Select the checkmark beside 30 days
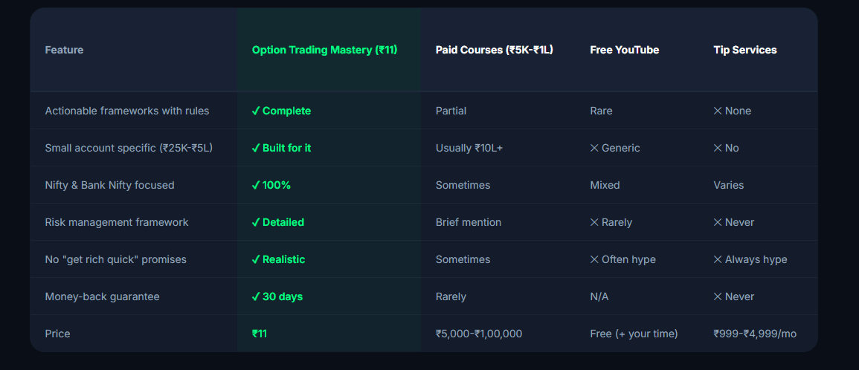 [255, 297]
